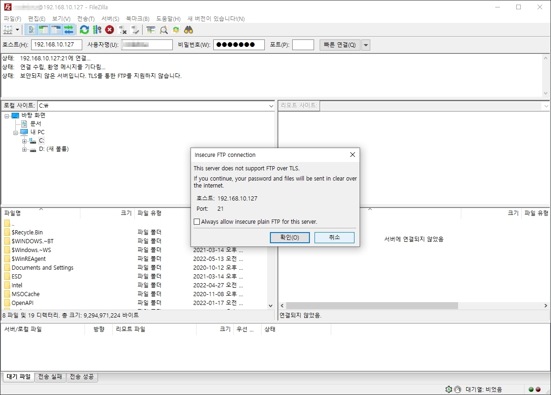Sort local files by 파일명 column header
The height and width of the screenshot is (395, 551).
pos(41,213)
